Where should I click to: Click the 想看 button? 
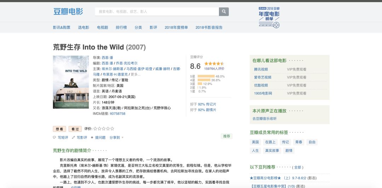(59, 129)
